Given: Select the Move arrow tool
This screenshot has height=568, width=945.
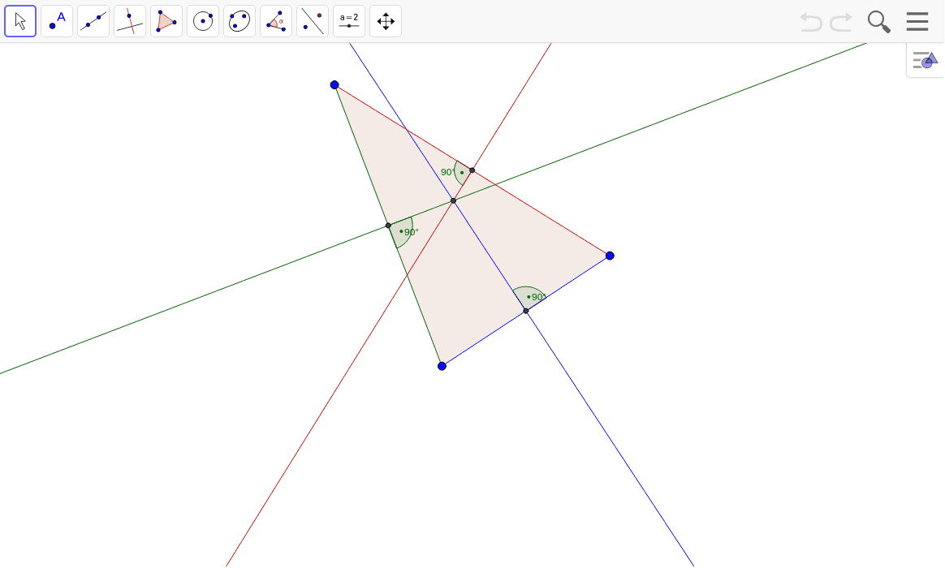Looking at the screenshot, I should click(20, 21).
